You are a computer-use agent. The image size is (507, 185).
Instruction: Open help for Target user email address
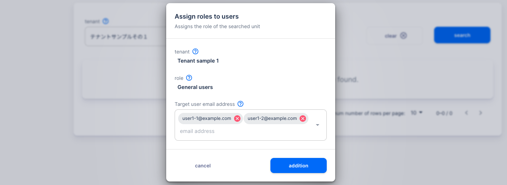point(240,104)
